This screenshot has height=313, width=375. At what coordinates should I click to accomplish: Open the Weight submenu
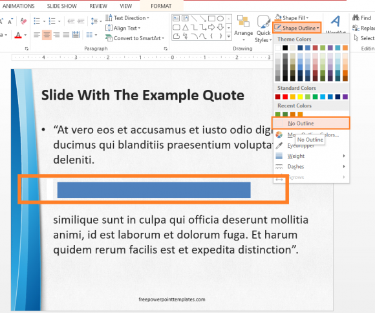311,156
